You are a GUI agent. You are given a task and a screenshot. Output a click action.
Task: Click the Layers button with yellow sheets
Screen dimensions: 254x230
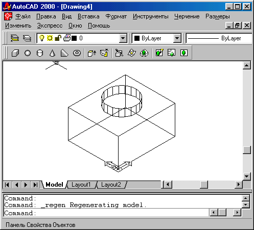[x=15, y=38]
